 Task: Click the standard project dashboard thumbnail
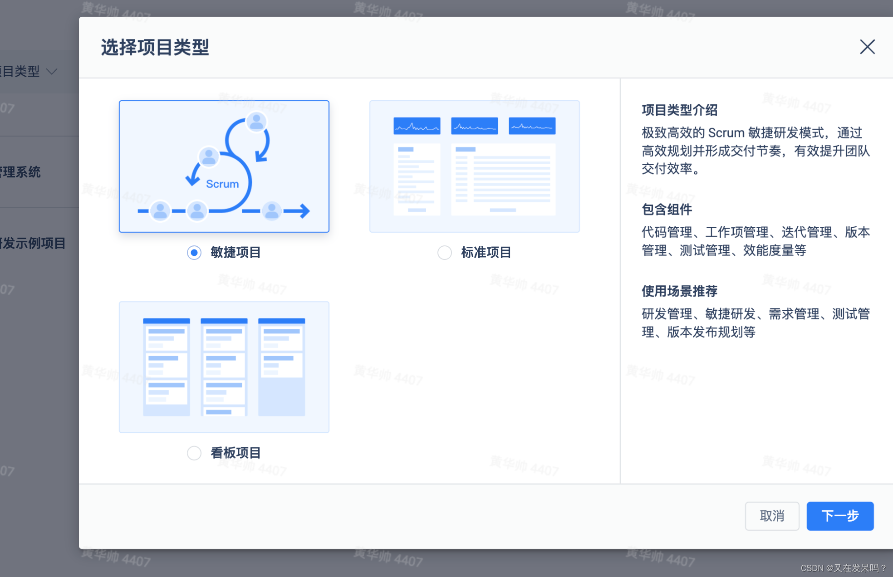(x=474, y=166)
